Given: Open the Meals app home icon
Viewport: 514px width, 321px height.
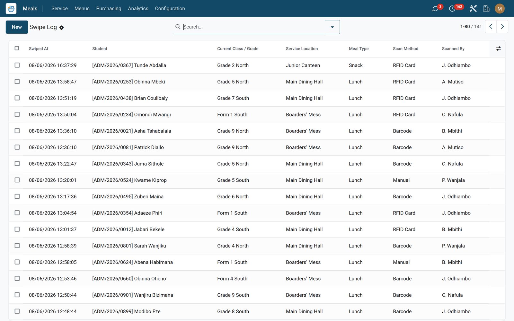Looking at the screenshot, I should [11, 8].
